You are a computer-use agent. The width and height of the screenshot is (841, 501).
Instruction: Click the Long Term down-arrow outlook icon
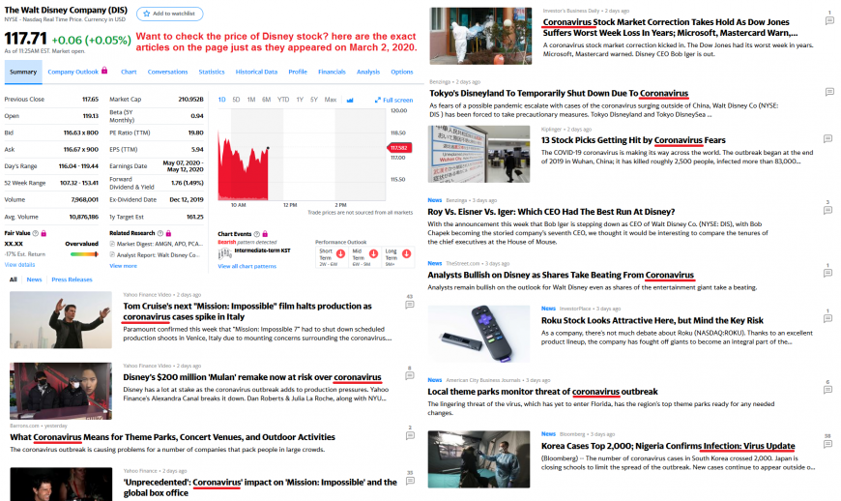pos(407,253)
